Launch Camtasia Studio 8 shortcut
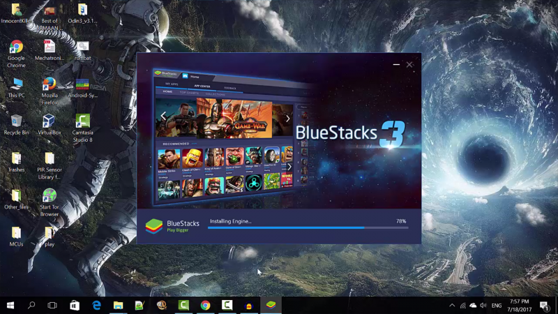The width and height of the screenshot is (558, 314). pyautogui.click(x=82, y=128)
